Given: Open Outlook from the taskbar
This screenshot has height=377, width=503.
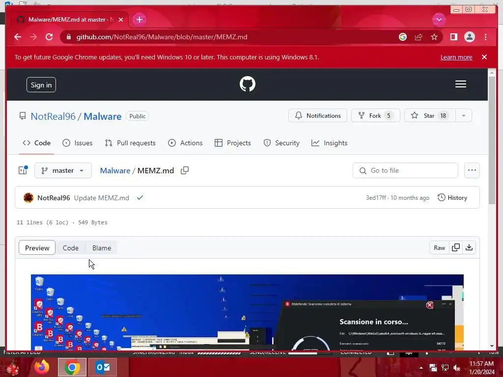Looking at the screenshot, I should point(103,367).
